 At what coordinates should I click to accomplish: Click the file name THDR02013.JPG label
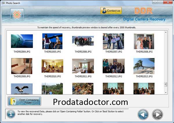144,76
